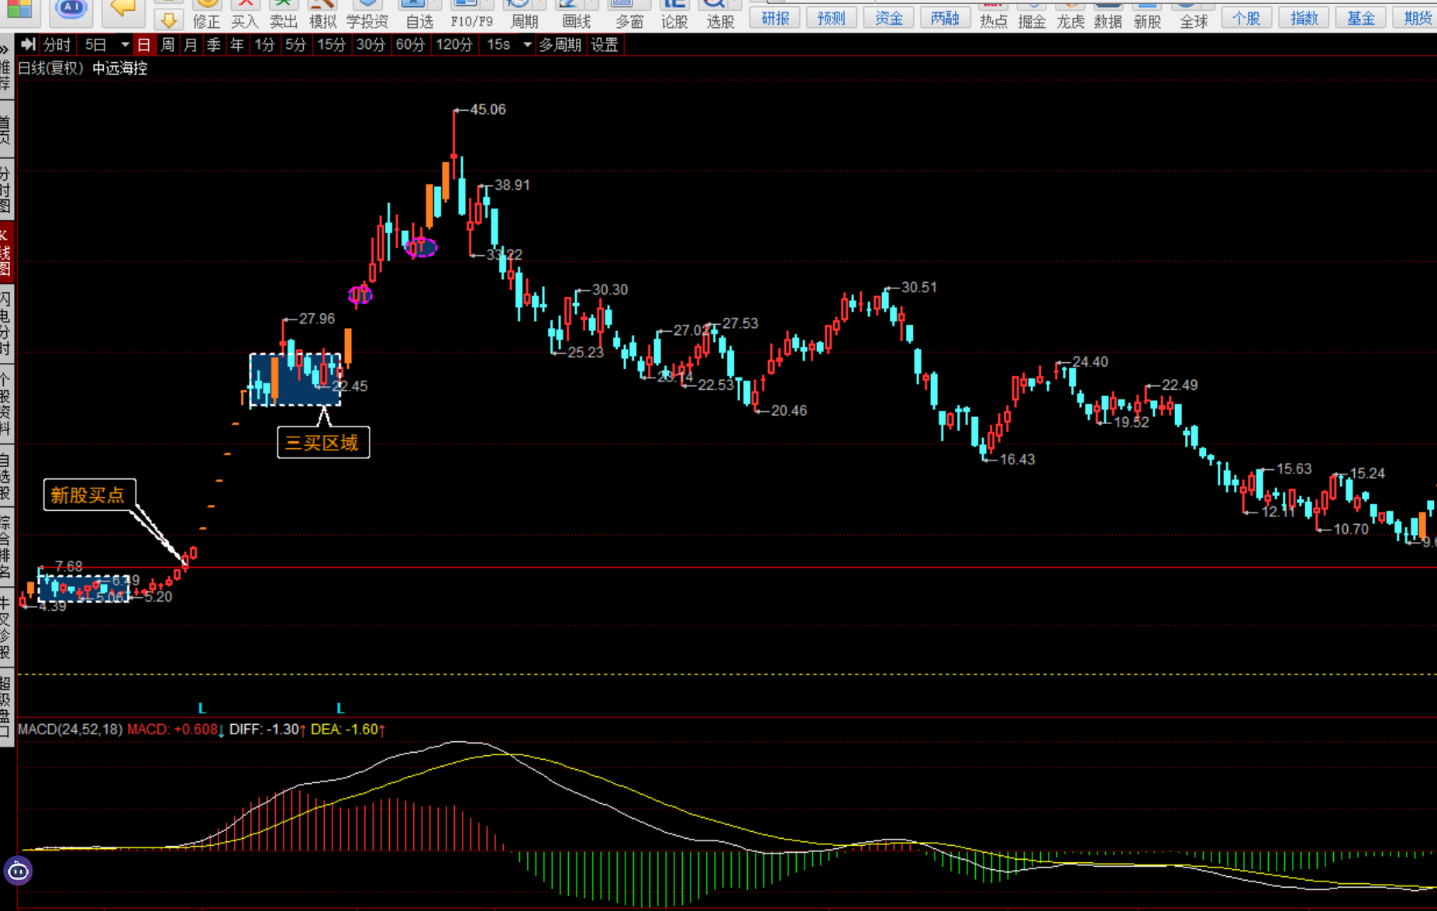The height and width of the screenshot is (911, 1437).
Task: Open the 掘金 toolbar icon
Action: click(x=1032, y=15)
